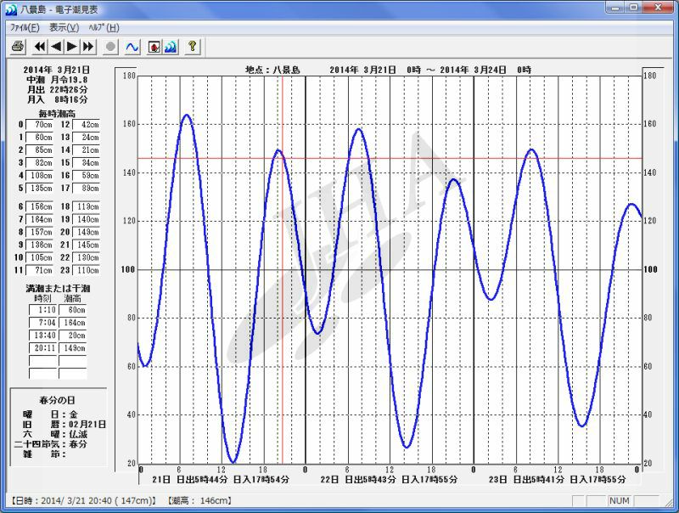This screenshot has width=679, height=513.
Task: Click the 潮高 146cm status bar text
Action: 199,501
